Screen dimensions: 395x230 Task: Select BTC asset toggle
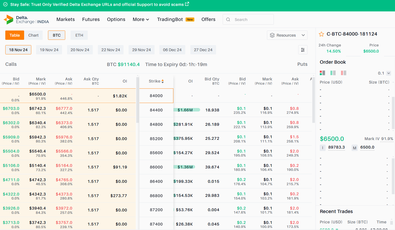tap(57, 35)
